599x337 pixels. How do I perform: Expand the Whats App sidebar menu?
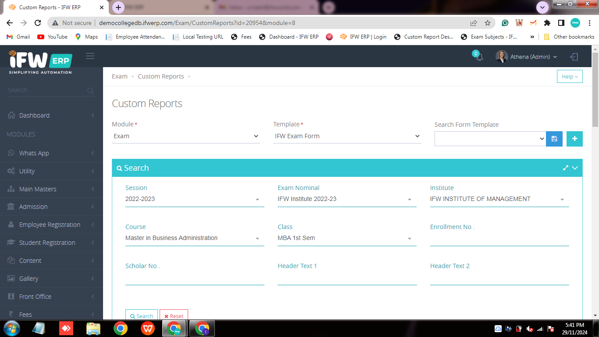(x=51, y=153)
